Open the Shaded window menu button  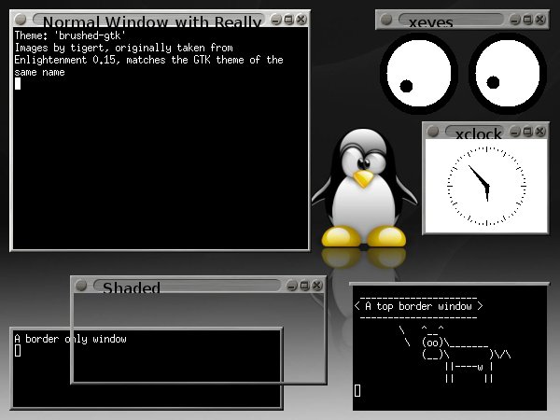[81, 285]
